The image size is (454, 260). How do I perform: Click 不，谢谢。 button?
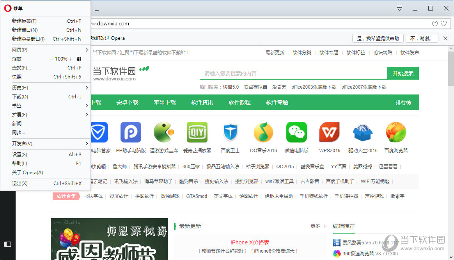pyautogui.click(x=422, y=38)
